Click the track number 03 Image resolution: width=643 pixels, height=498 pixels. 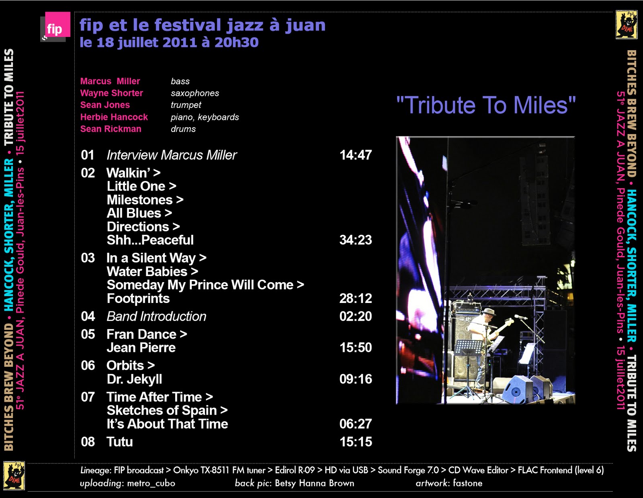click(88, 258)
